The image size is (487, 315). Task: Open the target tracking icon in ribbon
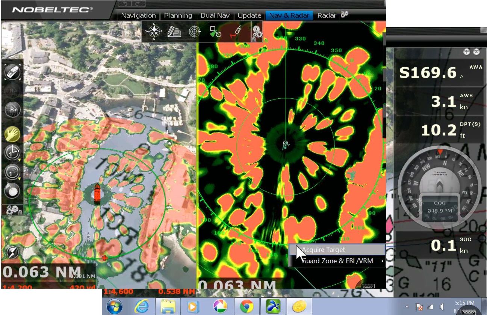pos(215,32)
